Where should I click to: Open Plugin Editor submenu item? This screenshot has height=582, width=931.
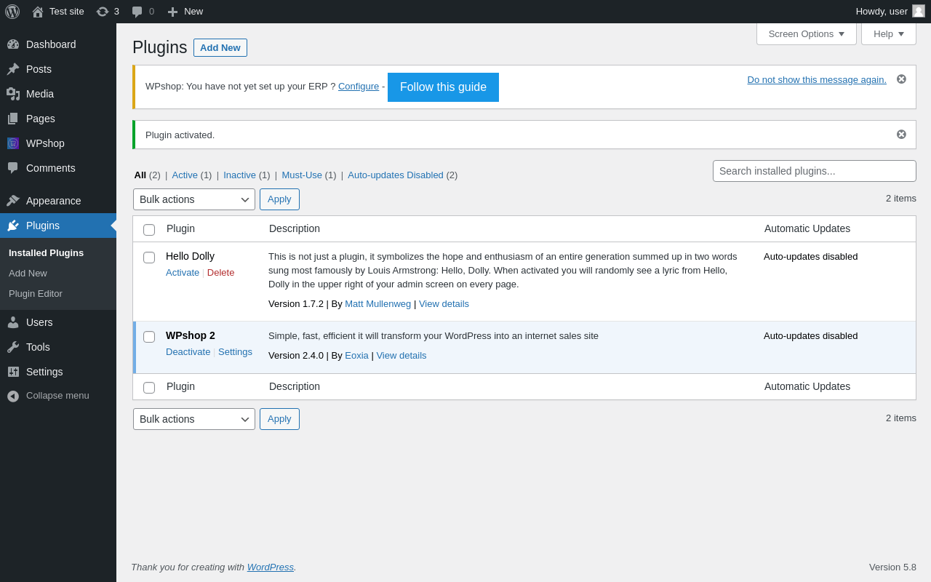(36, 294)
